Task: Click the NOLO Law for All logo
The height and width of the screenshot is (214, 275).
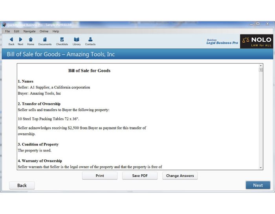Action: tap(257, 41)
